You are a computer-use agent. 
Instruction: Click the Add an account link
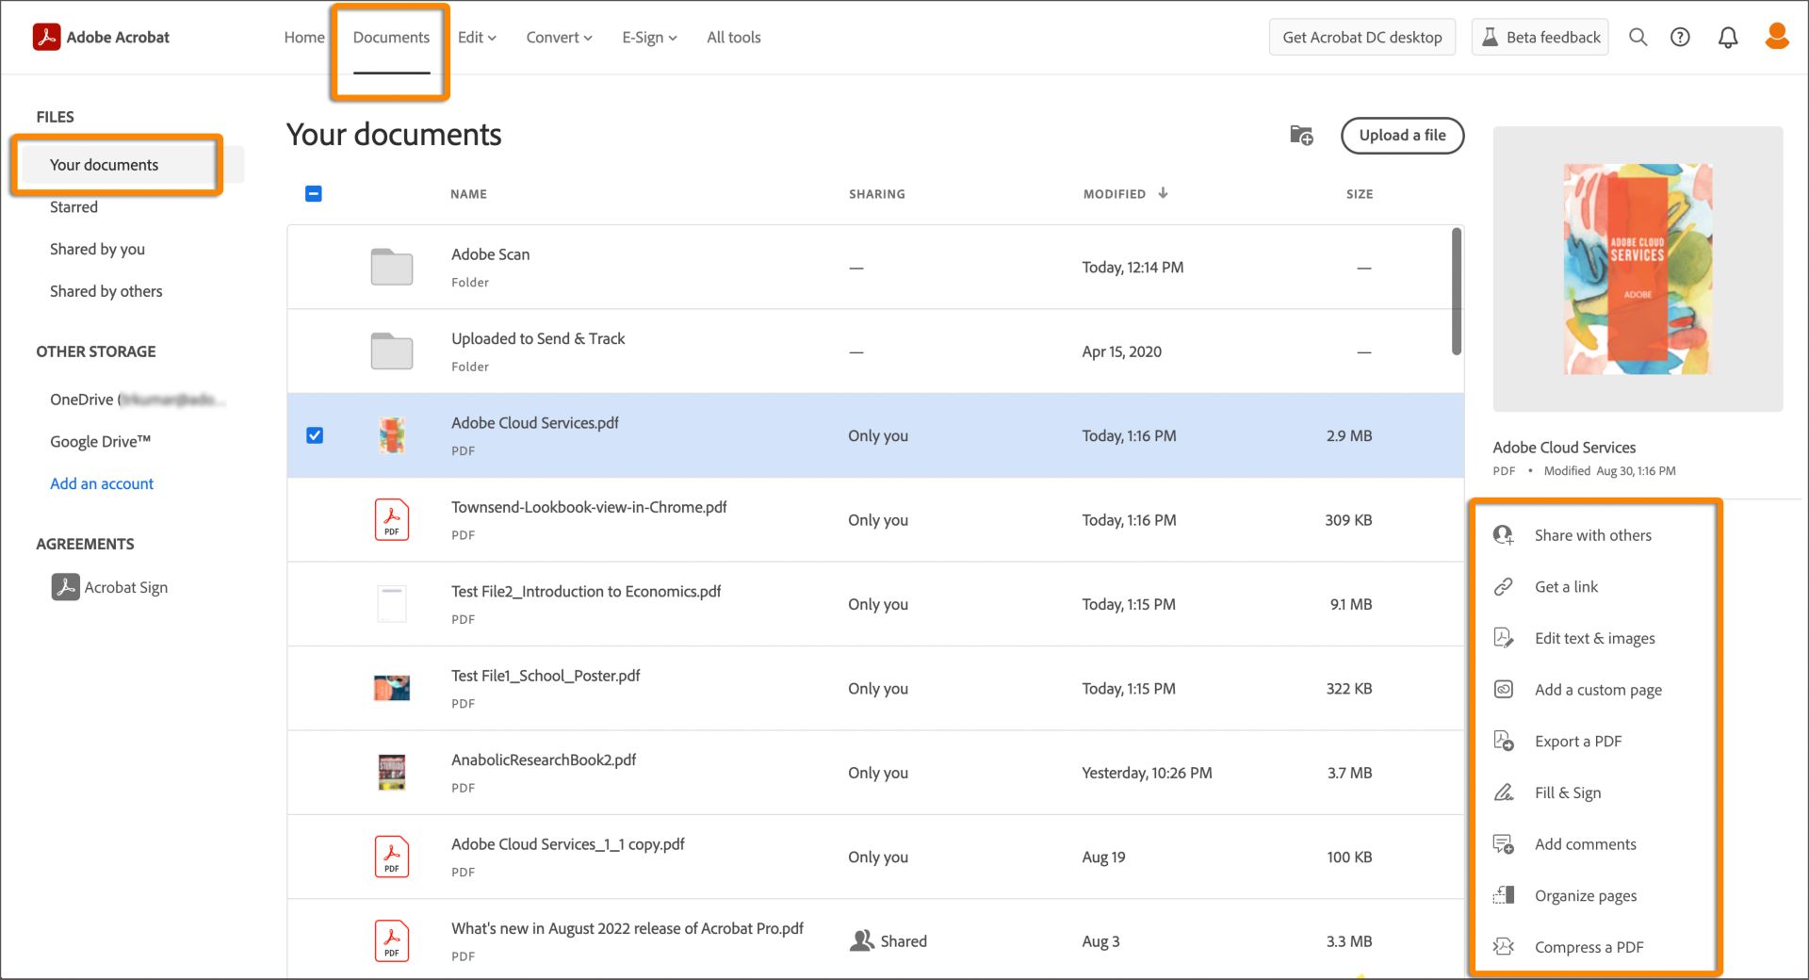coord(102,483)
